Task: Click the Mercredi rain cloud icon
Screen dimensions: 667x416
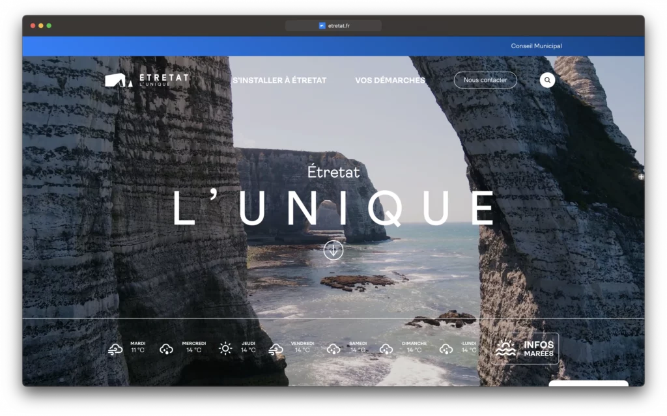Action: tap(166, 349)
